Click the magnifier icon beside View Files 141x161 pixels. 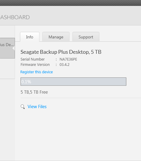tap(23, 107)
